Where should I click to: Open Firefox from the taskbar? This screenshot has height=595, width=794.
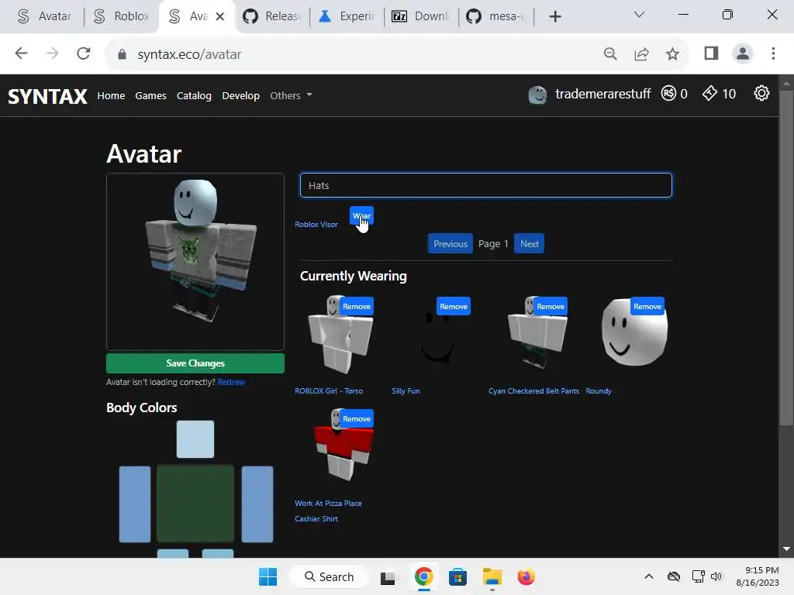click(526, 576)
